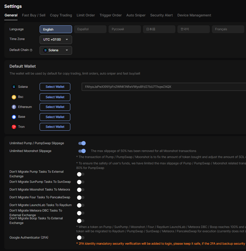Click the Default Chain help info icon
This screenshot has height=251, width=246.
(31, 50)
